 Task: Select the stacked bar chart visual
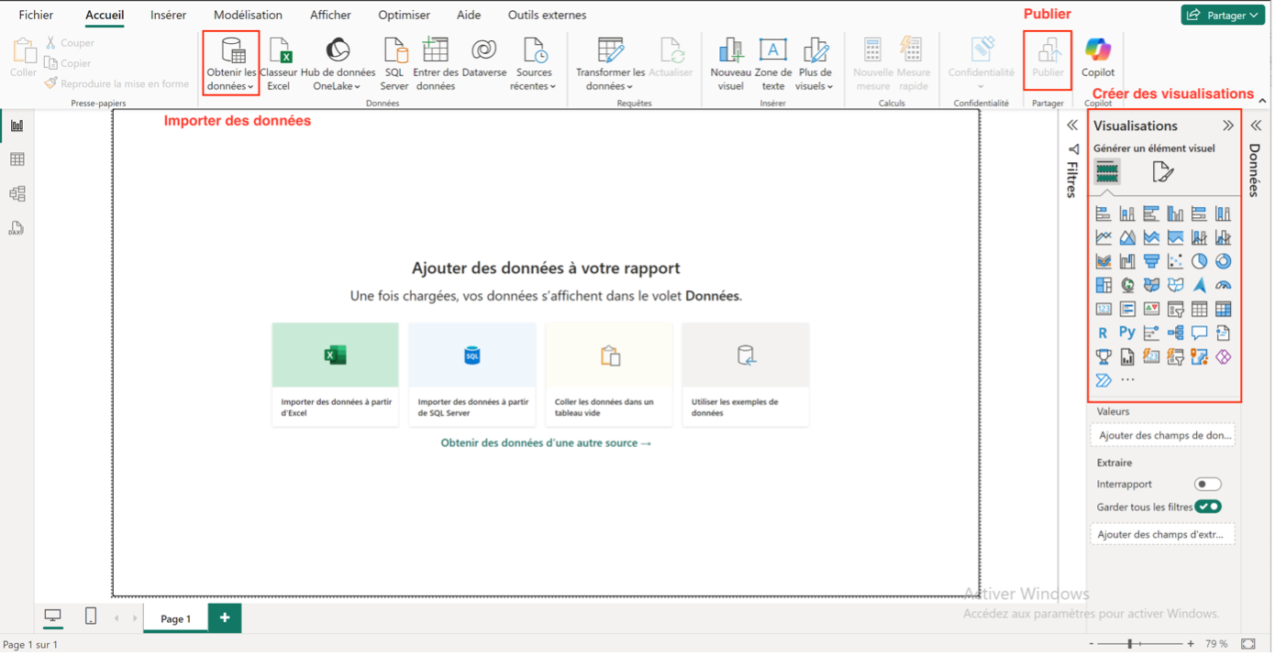tap(1103, 213)
